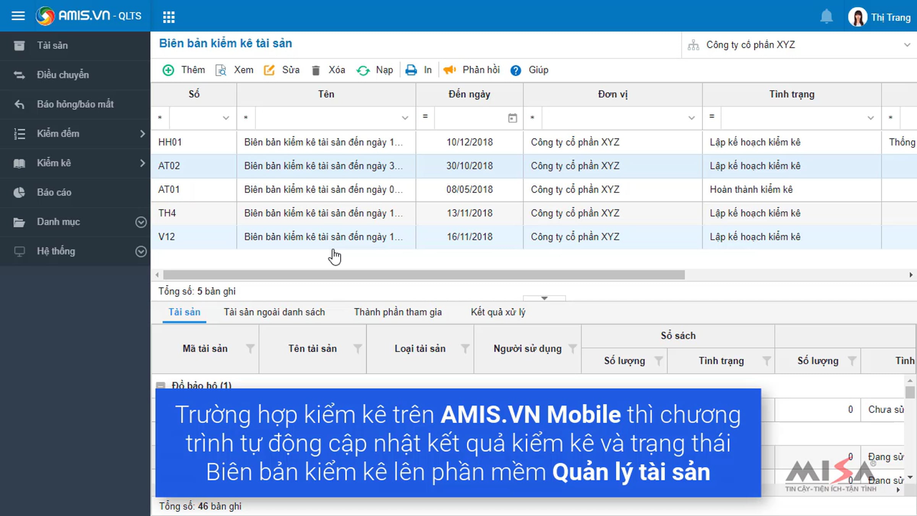Filter the Người sử dụng column
Screen dimensions: 917x516
(572, 349)
